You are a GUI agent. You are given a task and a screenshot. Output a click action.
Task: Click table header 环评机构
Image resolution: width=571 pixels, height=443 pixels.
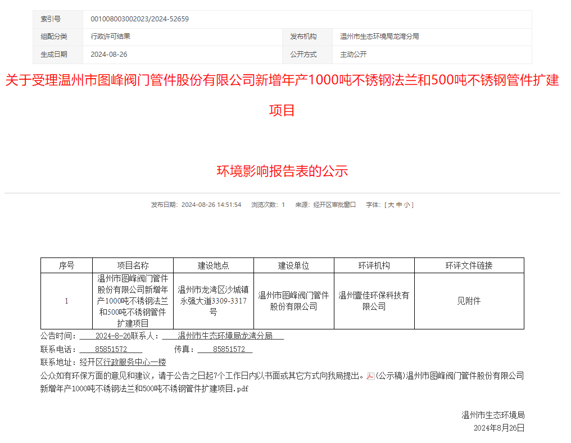point(374,265)
